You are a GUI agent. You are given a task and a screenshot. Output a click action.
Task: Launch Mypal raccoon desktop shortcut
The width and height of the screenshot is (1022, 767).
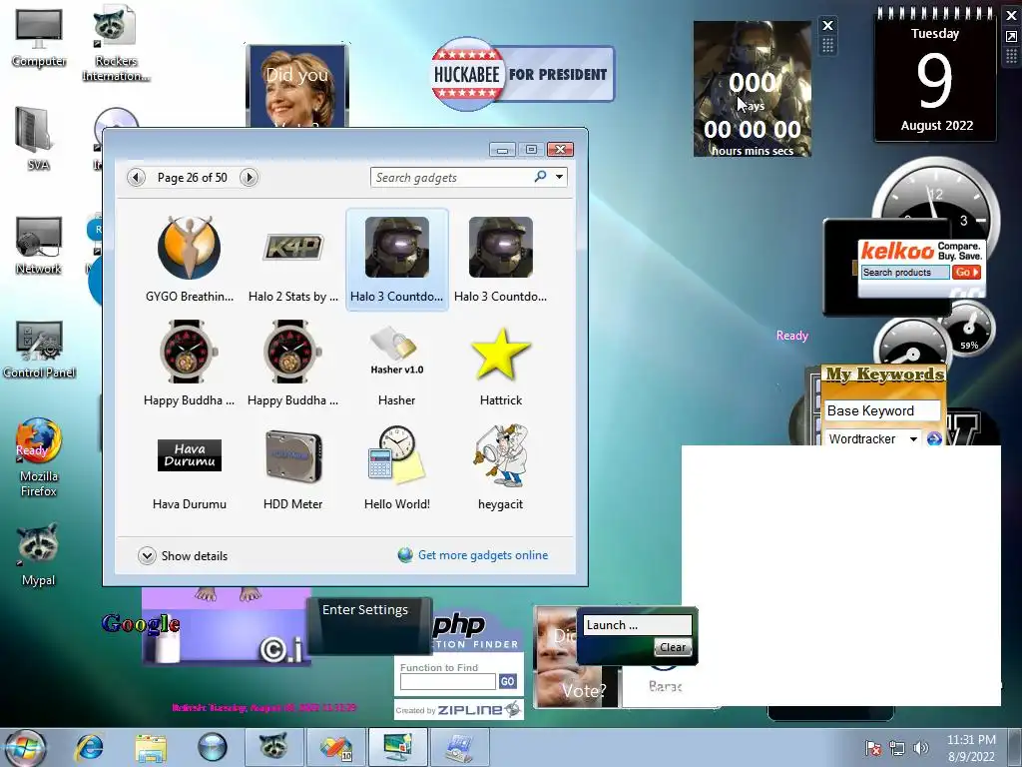[x=39, y=555]
